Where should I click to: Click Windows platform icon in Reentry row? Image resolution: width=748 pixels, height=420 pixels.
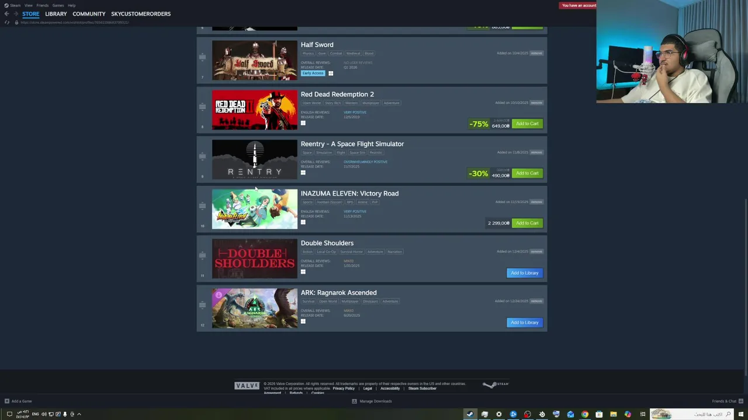click(x=303, y=173)
